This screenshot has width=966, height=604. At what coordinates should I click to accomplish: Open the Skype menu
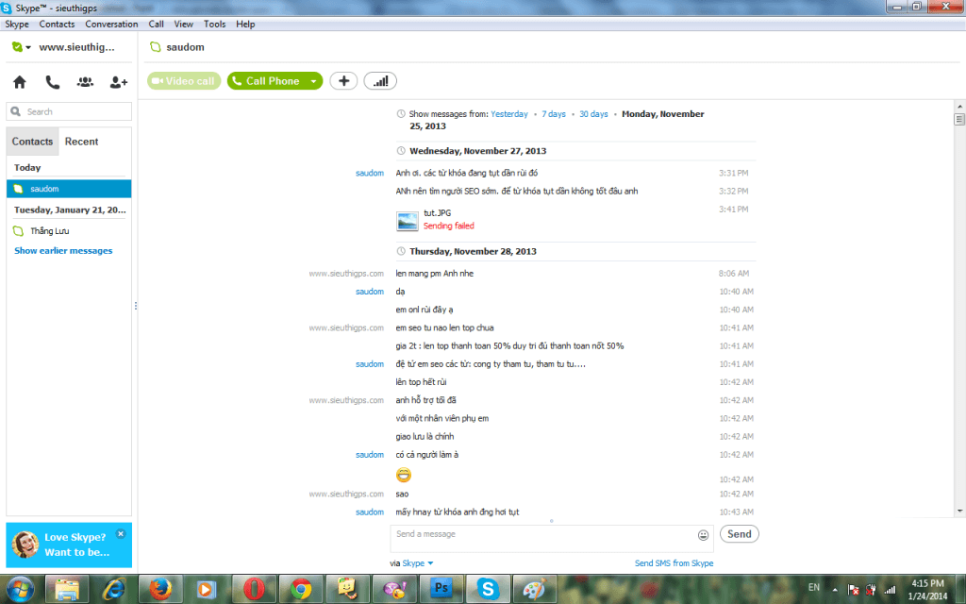pos(17,24)
